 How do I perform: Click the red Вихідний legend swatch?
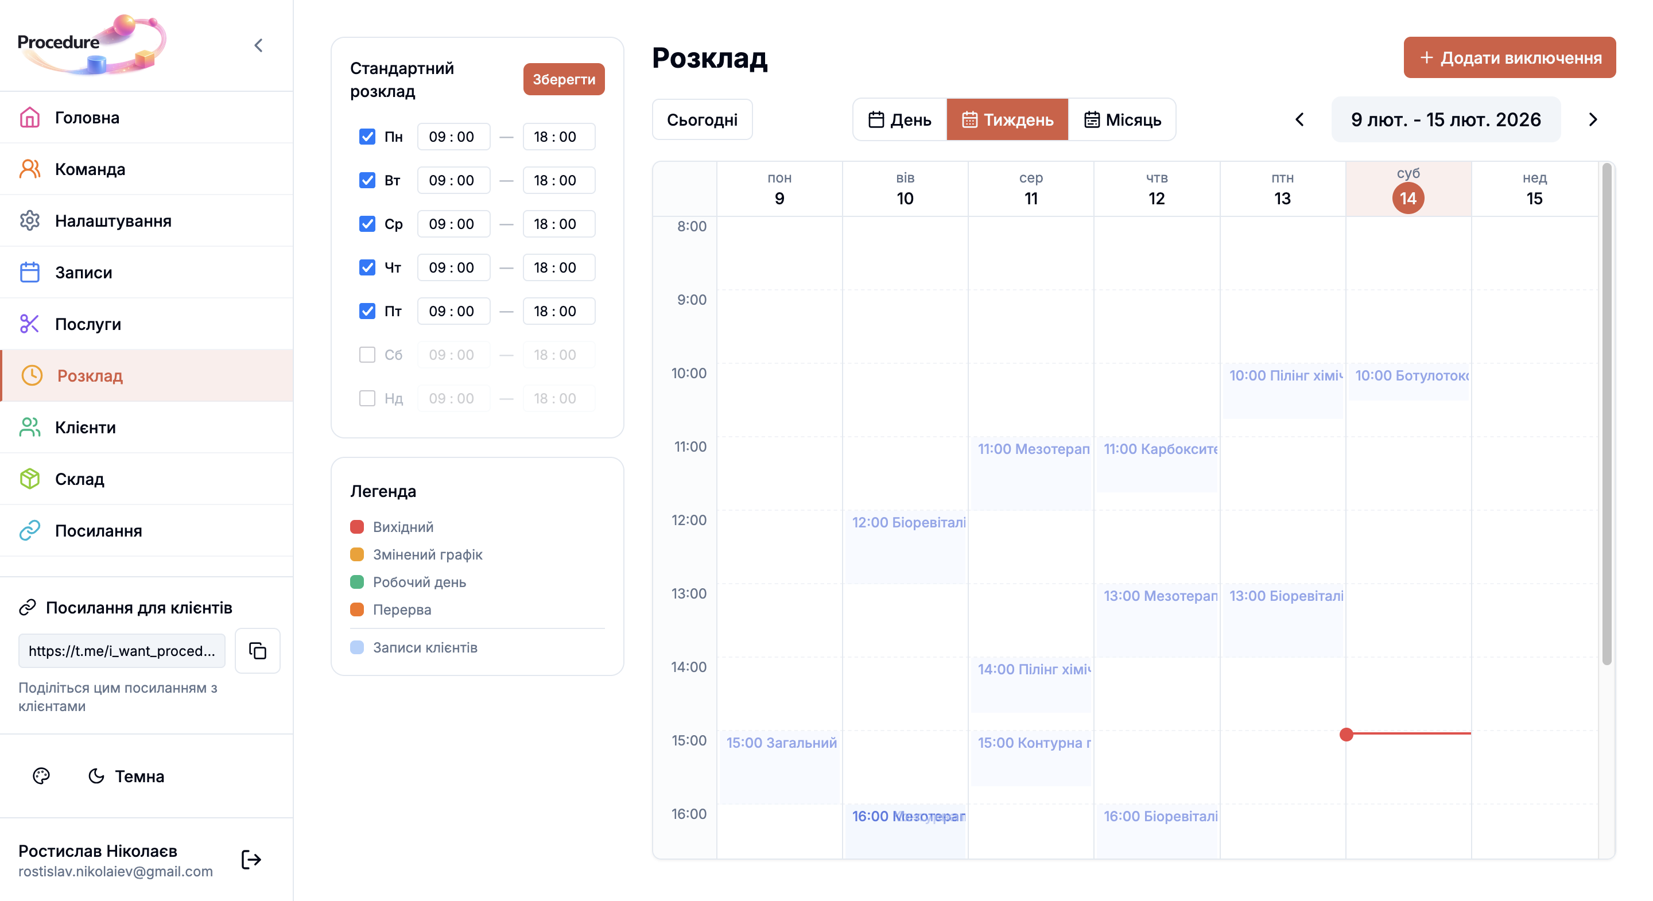coord(357,527)
